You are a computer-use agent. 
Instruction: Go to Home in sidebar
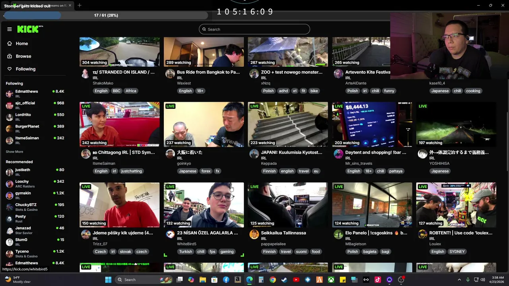point(22,43)
